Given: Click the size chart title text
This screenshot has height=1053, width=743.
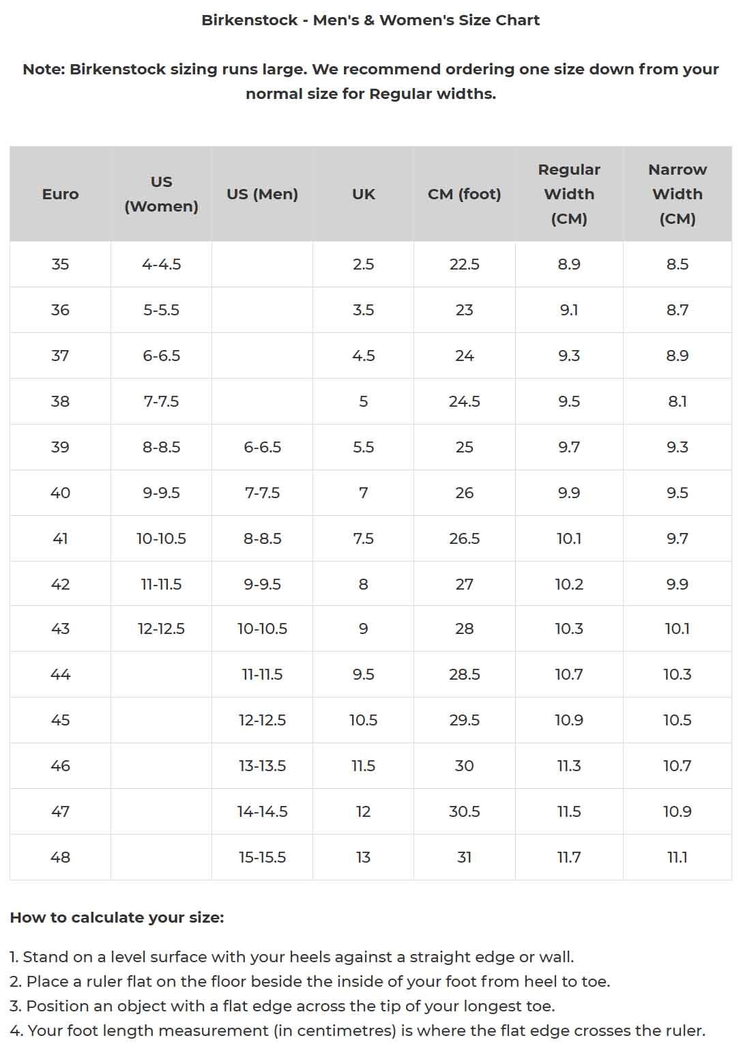Looking at the screenshot, I should click(x=370, y=20).
